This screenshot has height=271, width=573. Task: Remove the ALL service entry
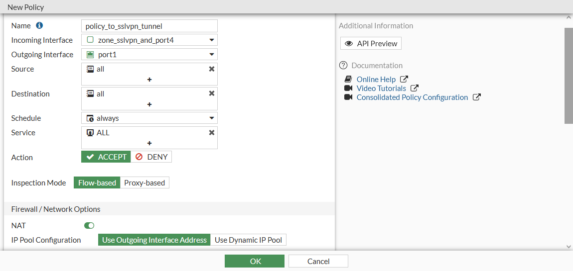click(x=212, y=132)
